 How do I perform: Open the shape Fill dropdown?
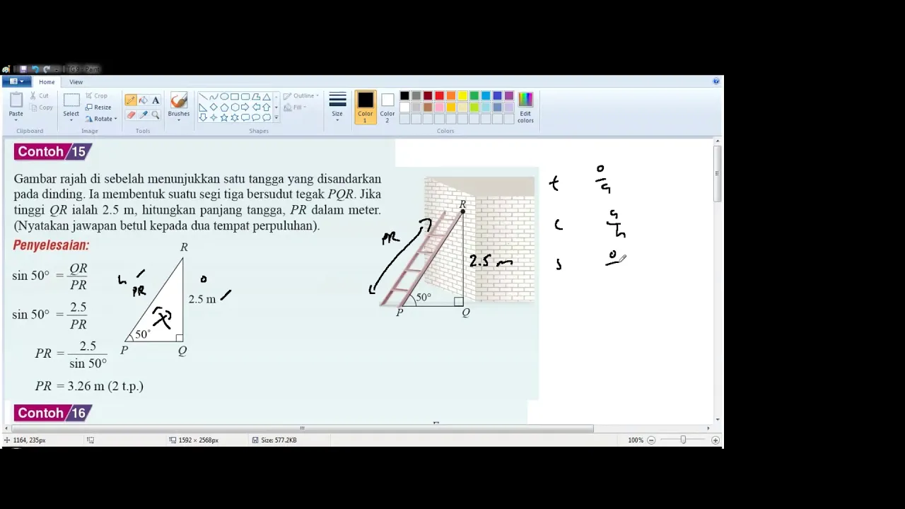point(296,107)
